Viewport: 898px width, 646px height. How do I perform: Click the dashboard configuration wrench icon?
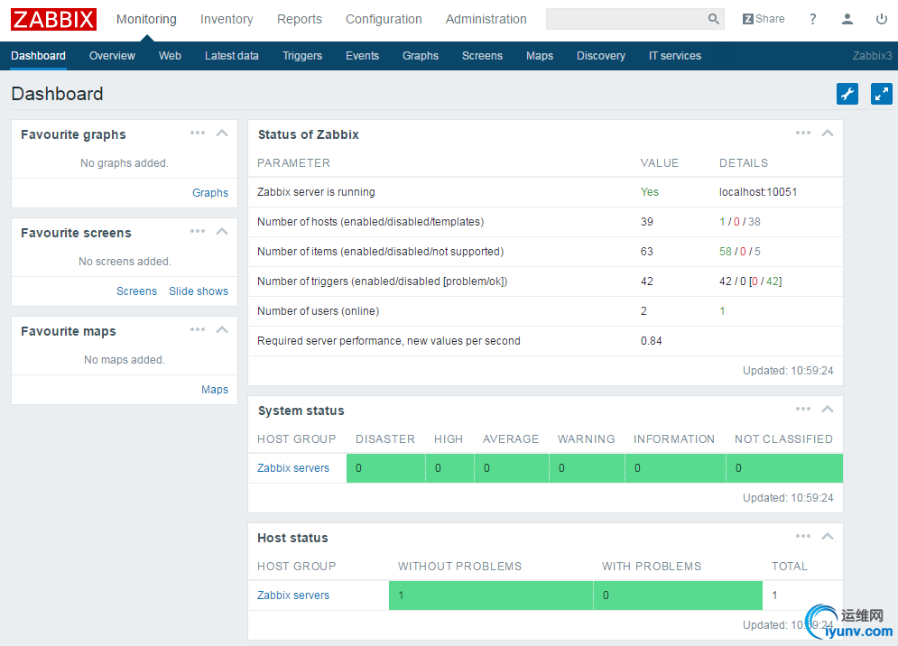(847, 94)
